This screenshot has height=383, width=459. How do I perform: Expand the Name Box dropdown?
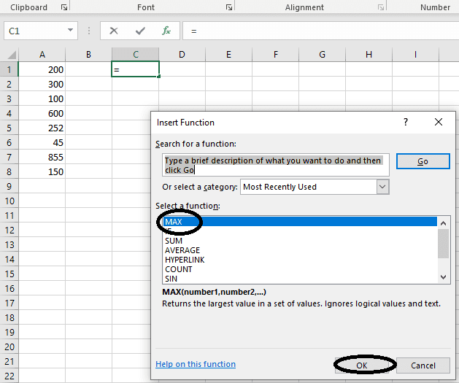pos(71,31)
